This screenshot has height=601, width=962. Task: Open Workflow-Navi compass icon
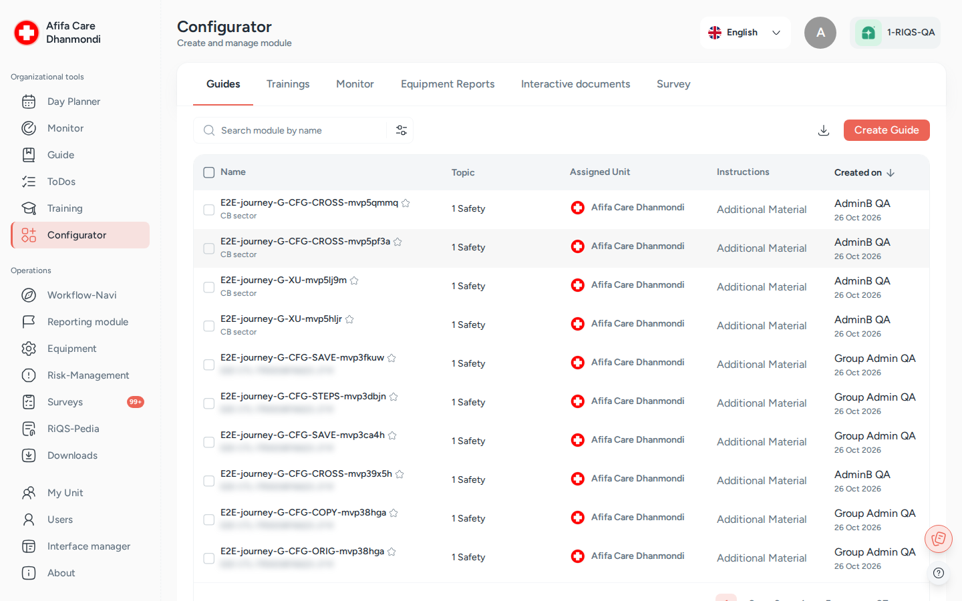point(29,295)
